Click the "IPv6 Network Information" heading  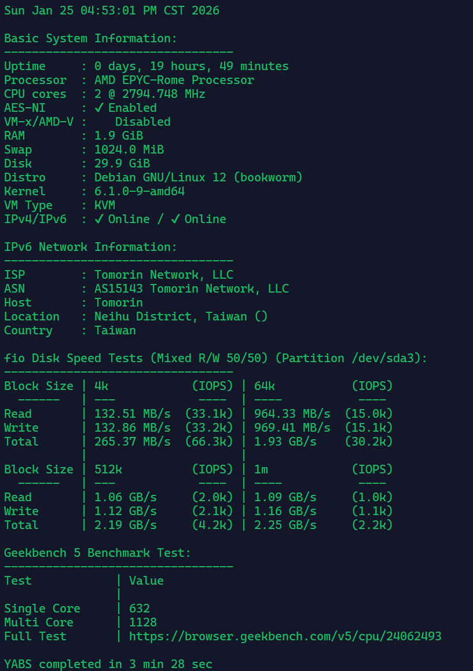(90, 247)
